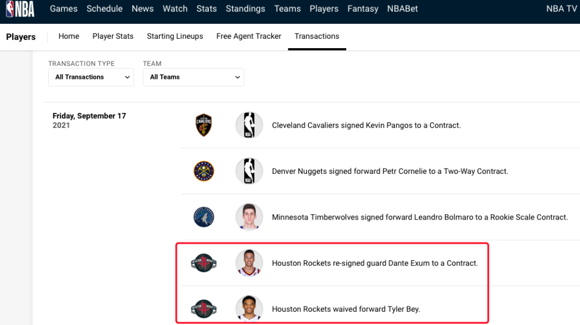
Task: Click Kevin Pangos placeholder player image
Action: 249,125
